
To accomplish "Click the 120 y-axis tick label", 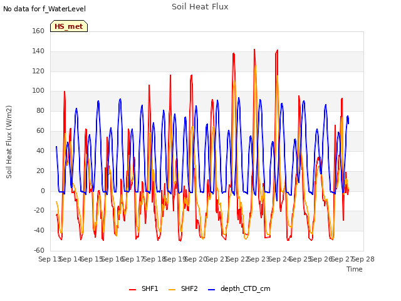I will tap(38, 71).
